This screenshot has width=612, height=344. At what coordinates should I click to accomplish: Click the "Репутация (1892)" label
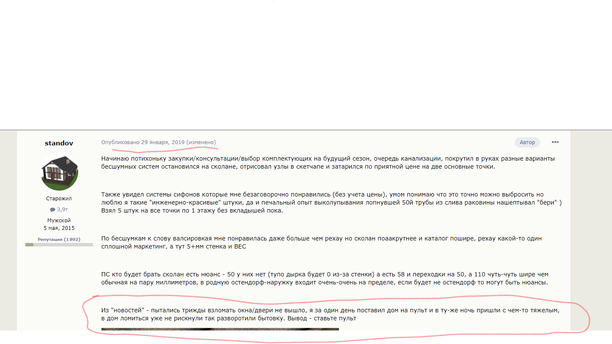59,239
